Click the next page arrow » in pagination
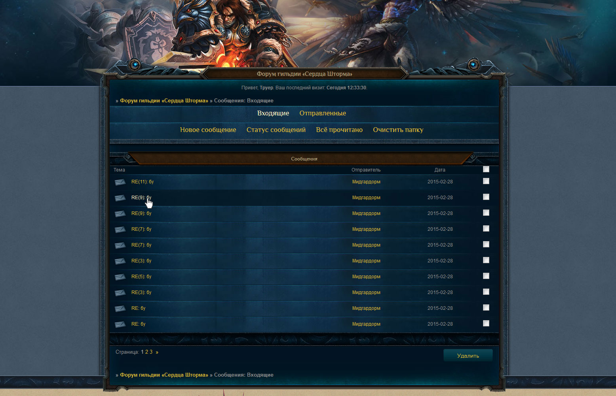616x396 pixels. tap(157, 352)
